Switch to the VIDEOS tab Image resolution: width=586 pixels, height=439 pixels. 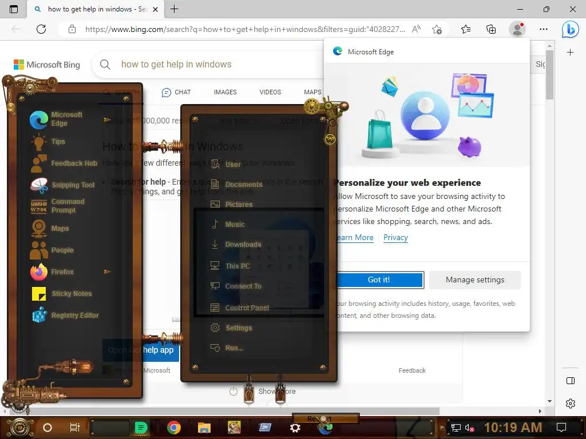pyautogui.click(x=270, y=92)
